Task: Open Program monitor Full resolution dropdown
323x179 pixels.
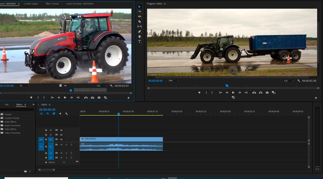Action: [x=289, y=81]
